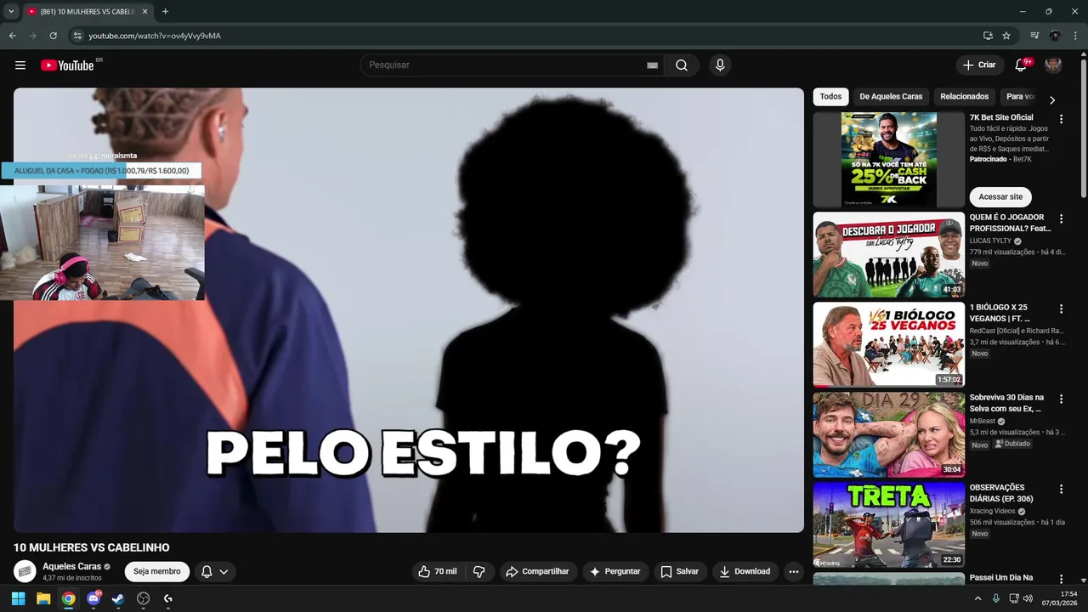Screen dimensions: 1088x612
Task: Dislike the video
Action: point(479,572)
